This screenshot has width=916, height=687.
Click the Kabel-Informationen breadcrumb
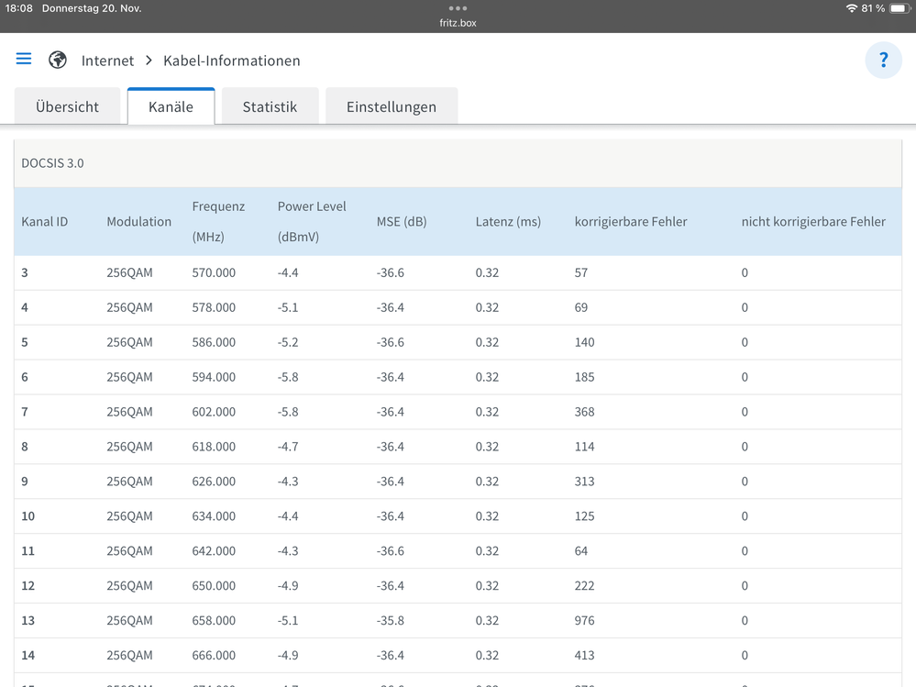231,61
